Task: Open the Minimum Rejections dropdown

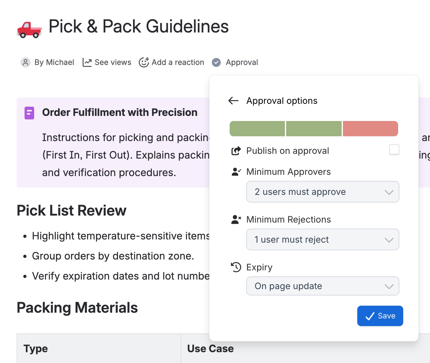Action: (x=322, y=239)
